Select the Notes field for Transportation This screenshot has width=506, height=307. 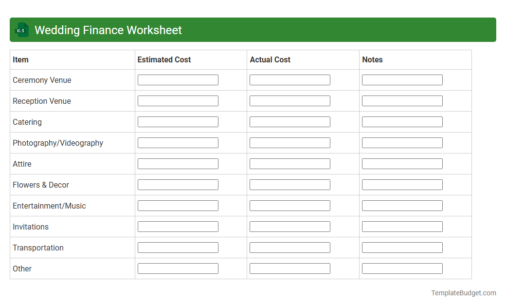[402, 247]
